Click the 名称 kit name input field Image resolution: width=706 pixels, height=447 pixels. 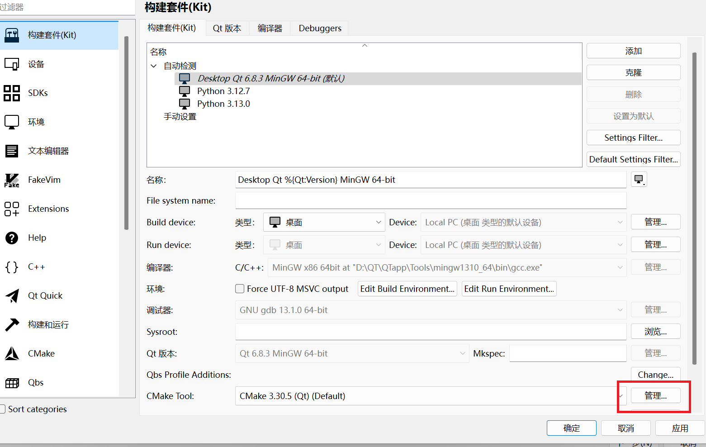click(x=431, y=180)
